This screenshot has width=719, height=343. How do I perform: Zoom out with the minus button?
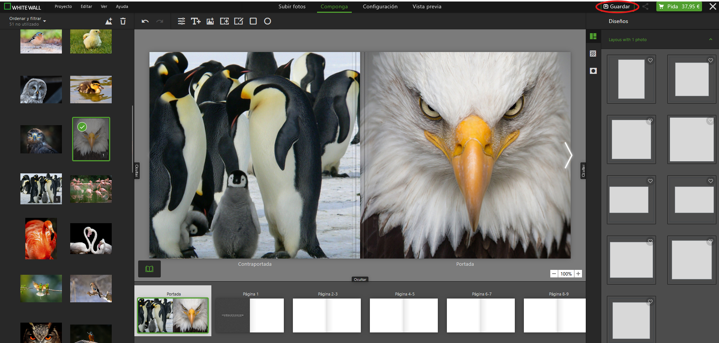[554, 274]
